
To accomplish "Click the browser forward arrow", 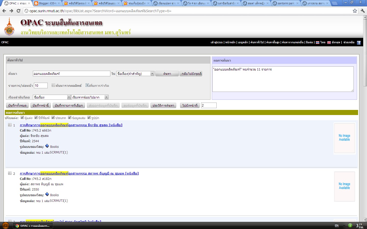I will pyautogui.click(x=11, y=11).
